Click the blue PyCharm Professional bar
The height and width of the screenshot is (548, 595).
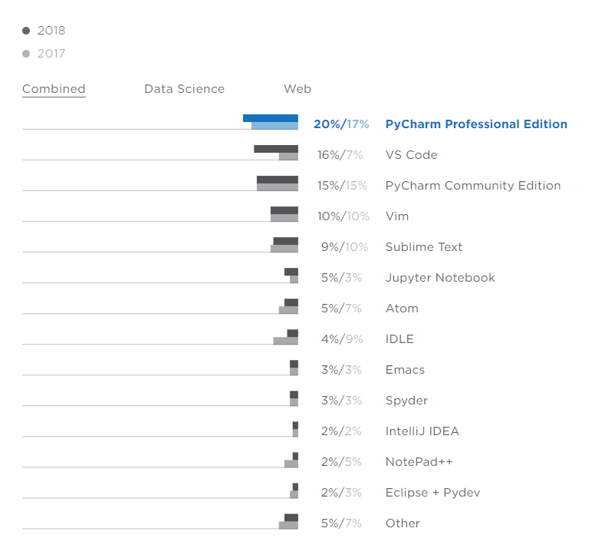point(270,118)
